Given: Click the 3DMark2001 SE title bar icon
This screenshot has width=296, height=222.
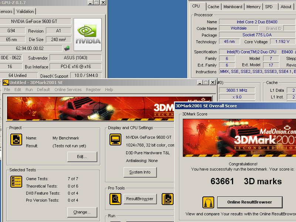Looking at the screenshot, I should (x=6, y=83).
